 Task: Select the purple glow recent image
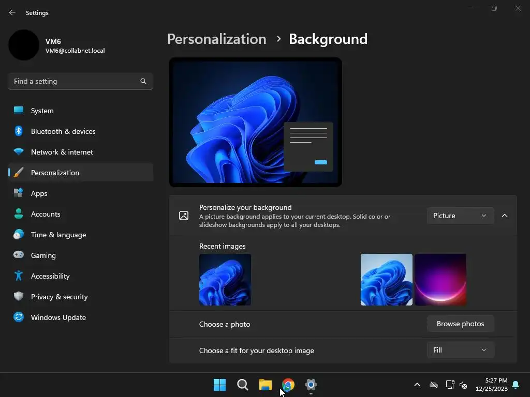[x=440, y=280]
